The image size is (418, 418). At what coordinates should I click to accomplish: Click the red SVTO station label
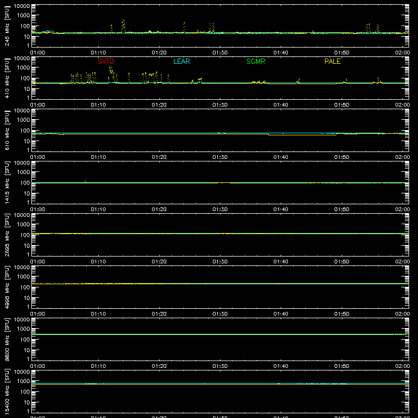click(x=106, y=61)
